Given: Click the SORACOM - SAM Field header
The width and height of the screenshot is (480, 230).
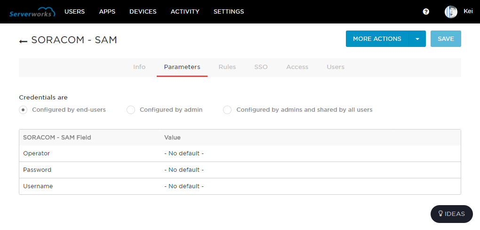Looking at the screenshot, I should pyautogui.click(x=57, y=138).
